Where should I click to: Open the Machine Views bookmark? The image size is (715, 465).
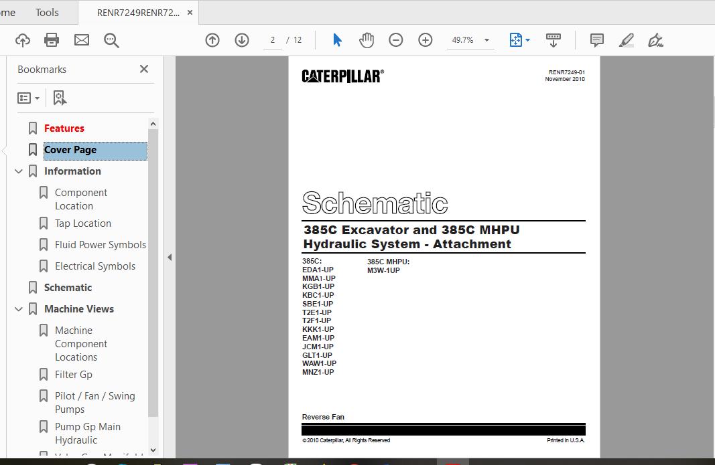click(79, 309)
